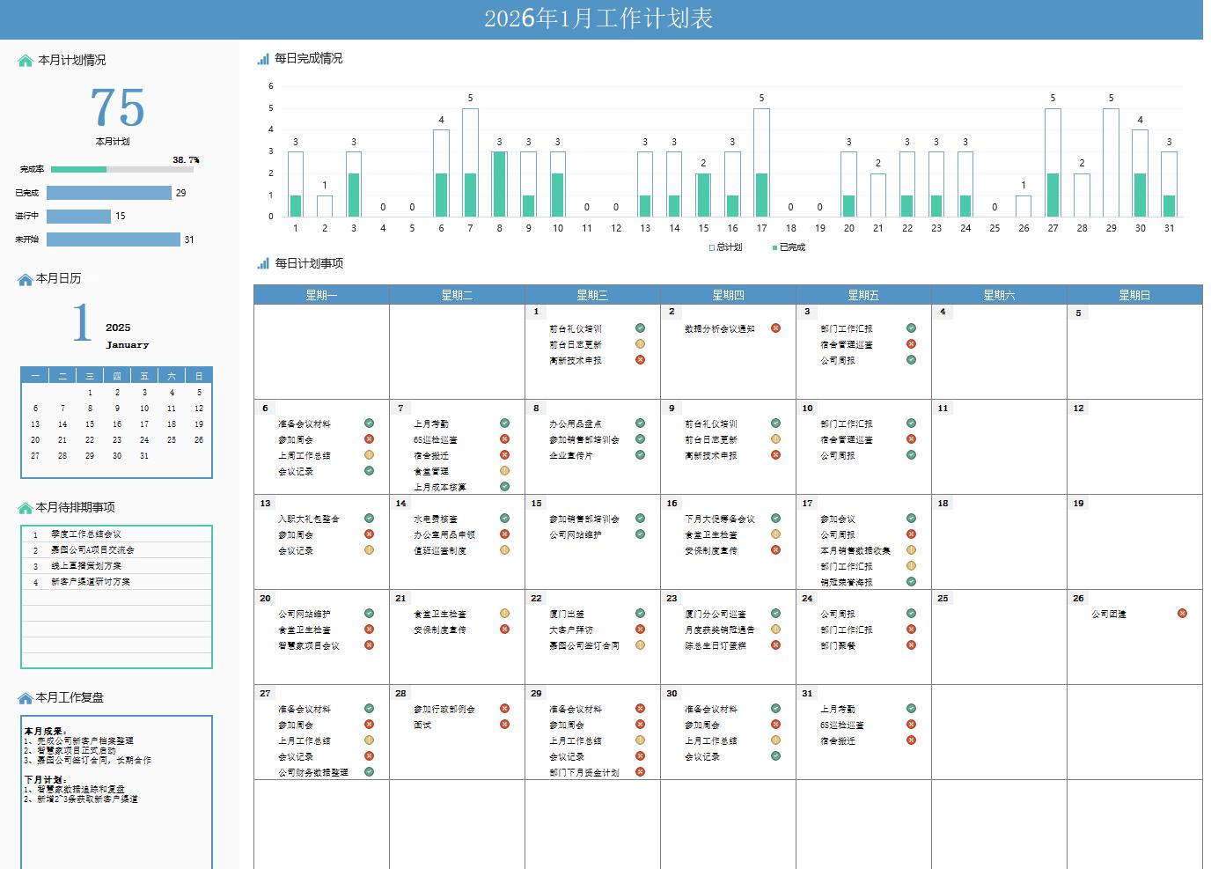1211x869 pixels.
Task: Click the green 完成率 progress bar
Action: pyautogui.click(x=78, y=169)
